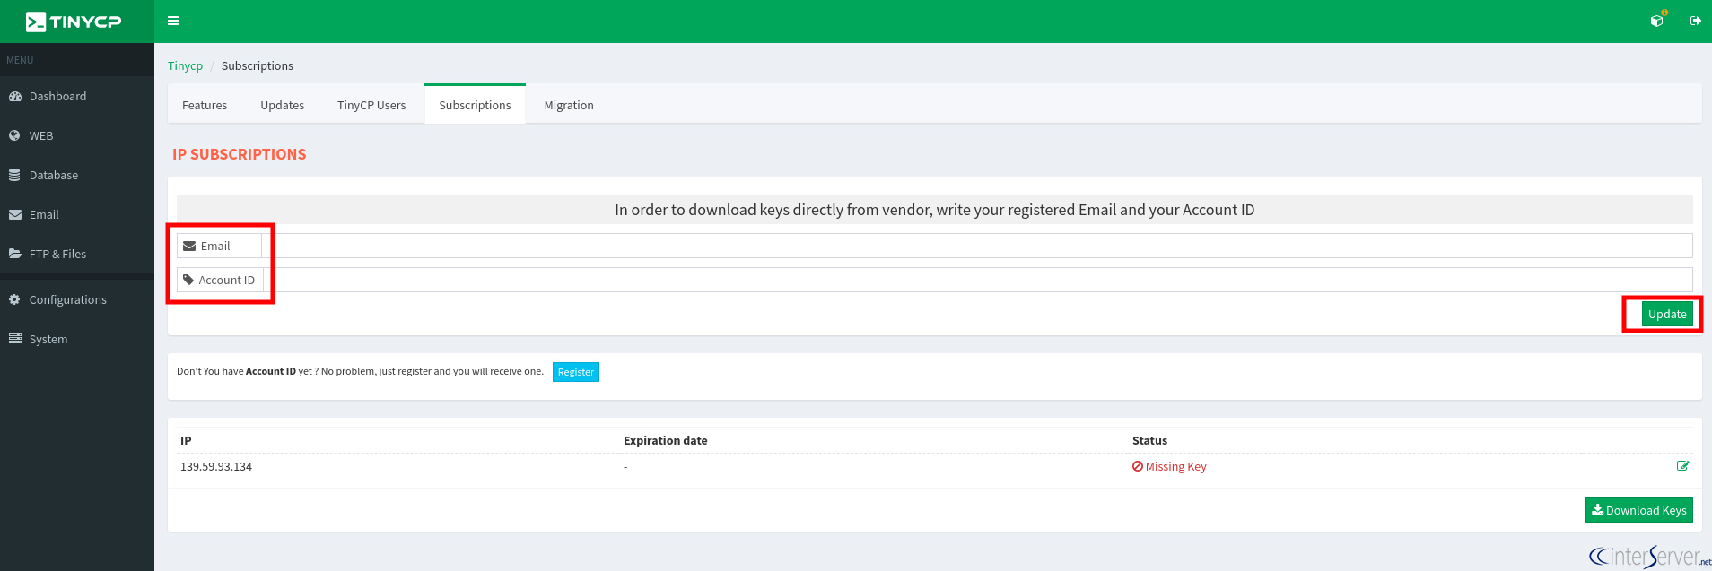Focus the Account ID input field
This screenshot has width=1712, height=571.
pos(978,280)
